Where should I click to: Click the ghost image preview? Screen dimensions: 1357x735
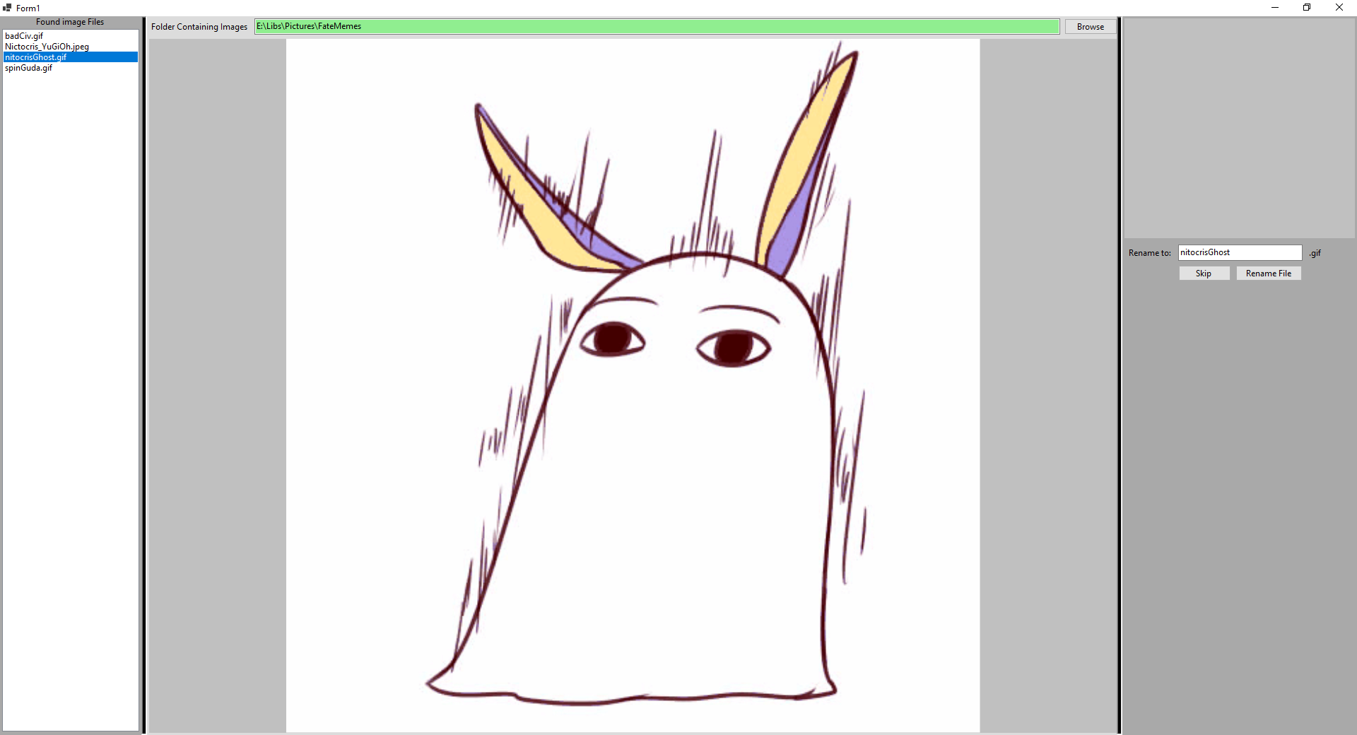point(633,385)
